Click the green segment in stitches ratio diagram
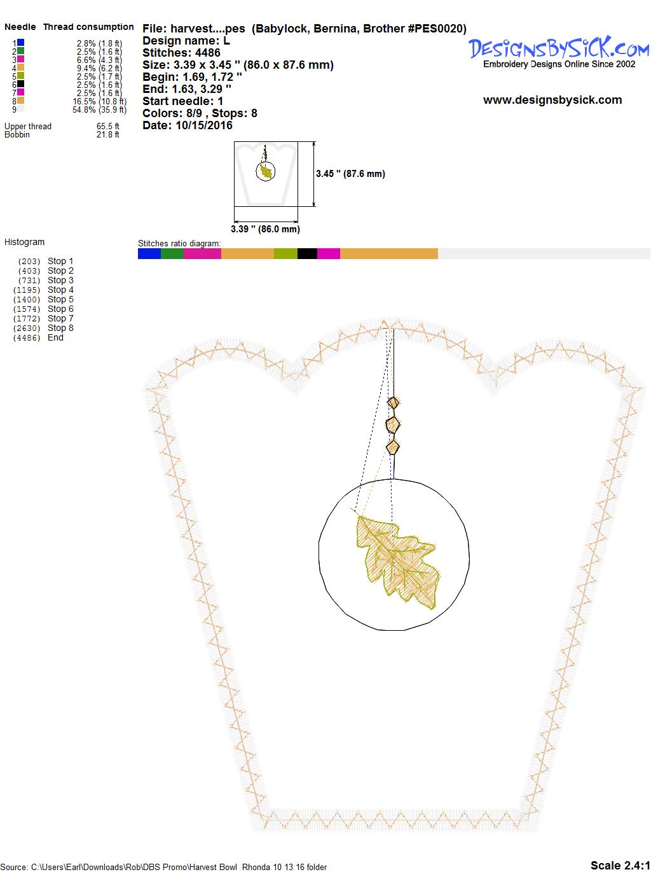Viewport: 651px width, 872px height. point(172,253)
